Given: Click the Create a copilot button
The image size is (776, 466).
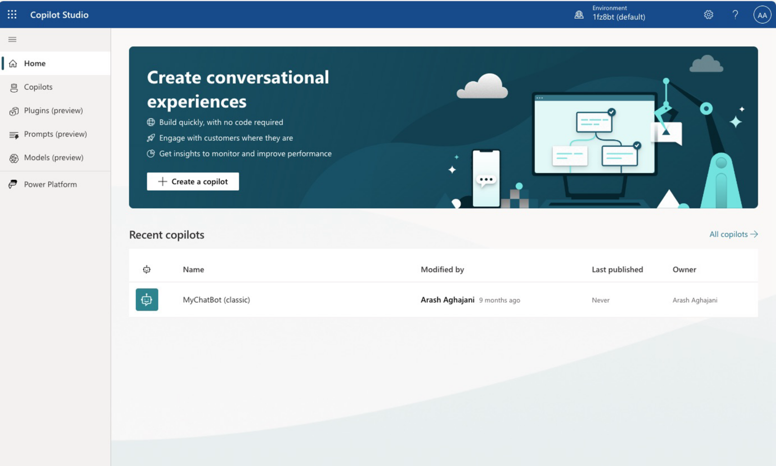Looking at the screenshot, I should (x=193, y=182).
